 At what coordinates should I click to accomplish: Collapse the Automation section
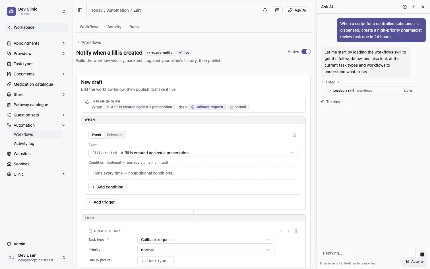[x=64, y=125]
